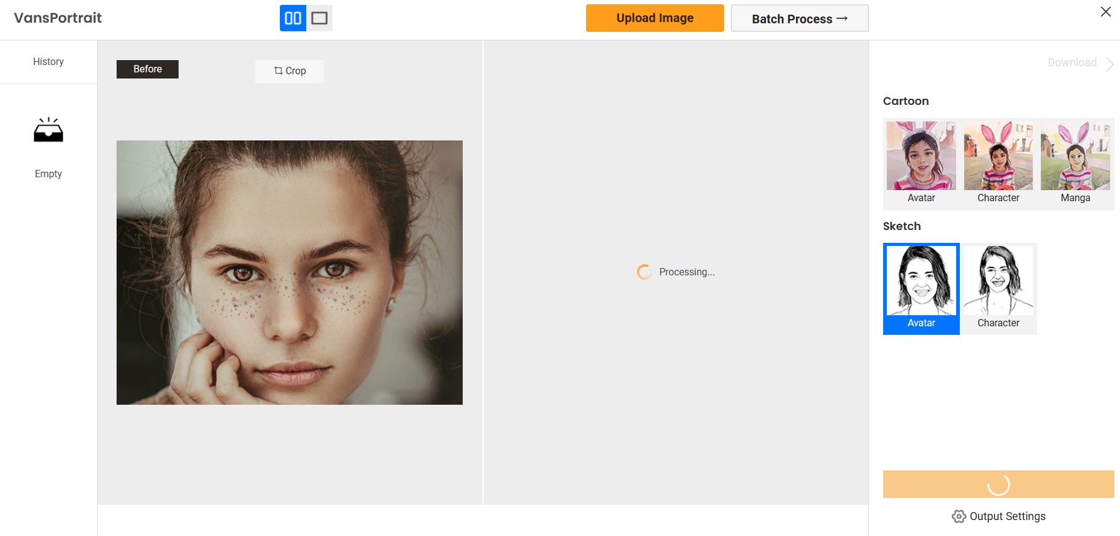Screen dimensions: 1120x536
Task: Click the Processing spinner icon
Action: click(x=644, y=272)
